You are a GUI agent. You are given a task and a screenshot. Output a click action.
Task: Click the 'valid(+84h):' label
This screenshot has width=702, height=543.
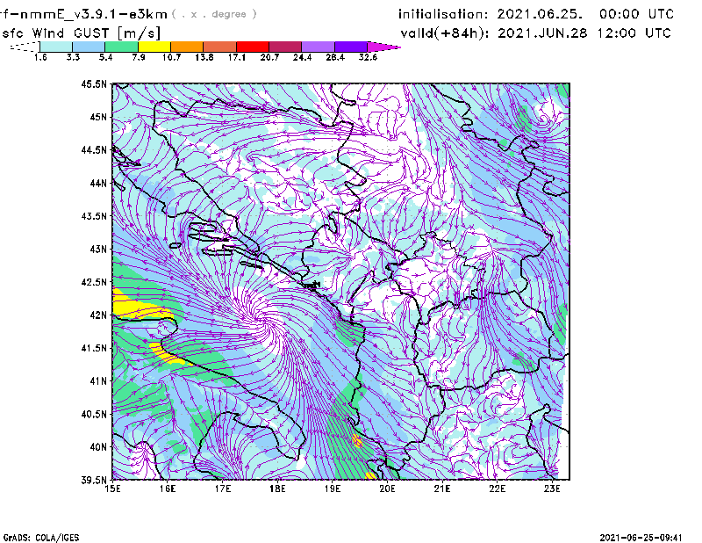point(445,33)
